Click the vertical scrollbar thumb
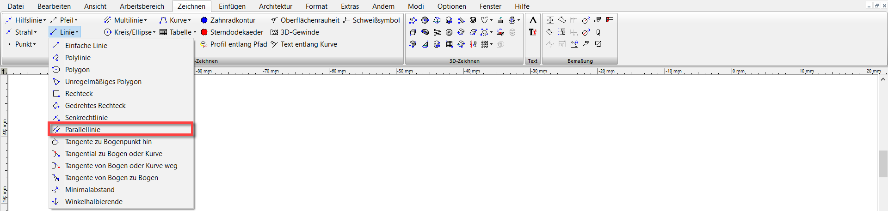Image resolution: width=888 pixels, height=211 pixels. click(x=882, y=163)
